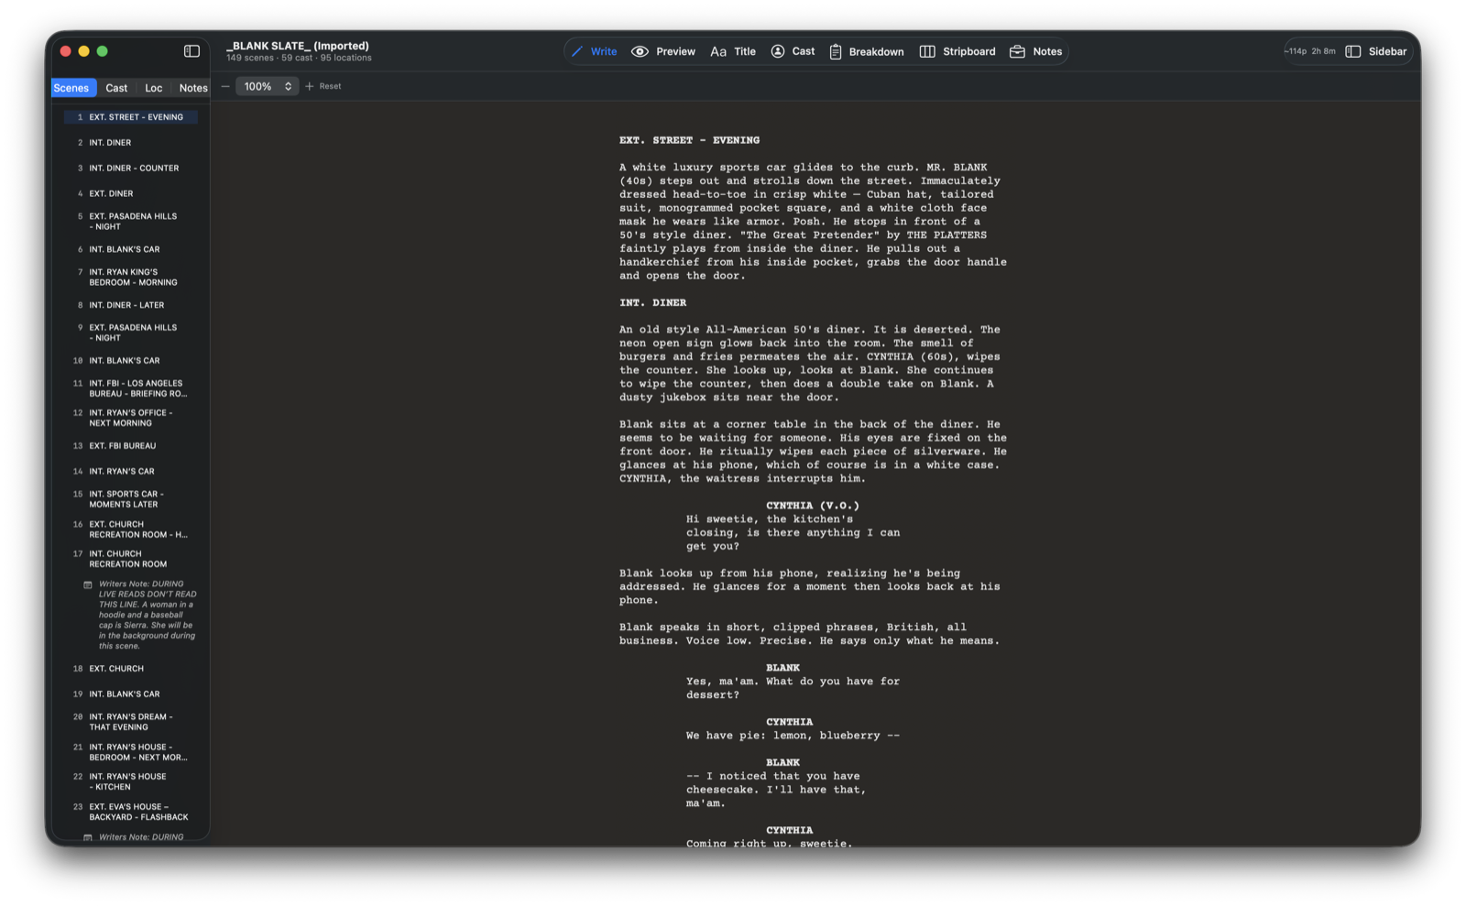Select scene 9 EXT. PASADENA HILLS - NIGHT
This screenshot has height=906, width=1466.
(131, 333)
